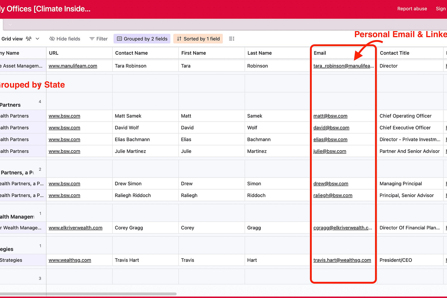This screenshot has width=447, height=298.
Task: Click the drew@bsw.com email link
Action: (x=331, y=184)
